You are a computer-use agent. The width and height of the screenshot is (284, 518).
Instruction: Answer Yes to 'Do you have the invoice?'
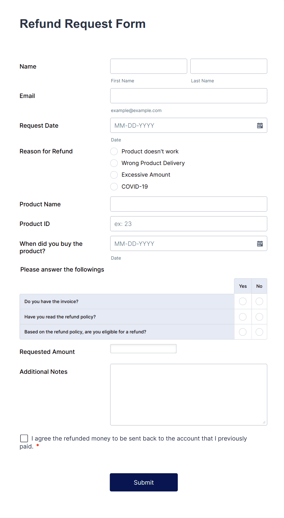coord(242,301)
